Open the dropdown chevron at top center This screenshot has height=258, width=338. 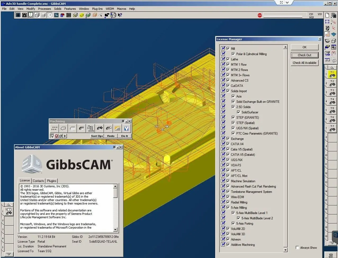(x=287, y=2)
